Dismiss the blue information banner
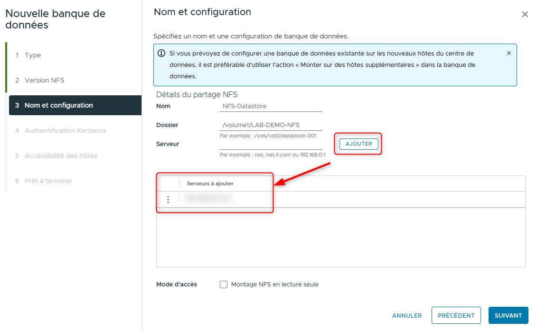This screenshot has width=537, height=330. point(509,53)
